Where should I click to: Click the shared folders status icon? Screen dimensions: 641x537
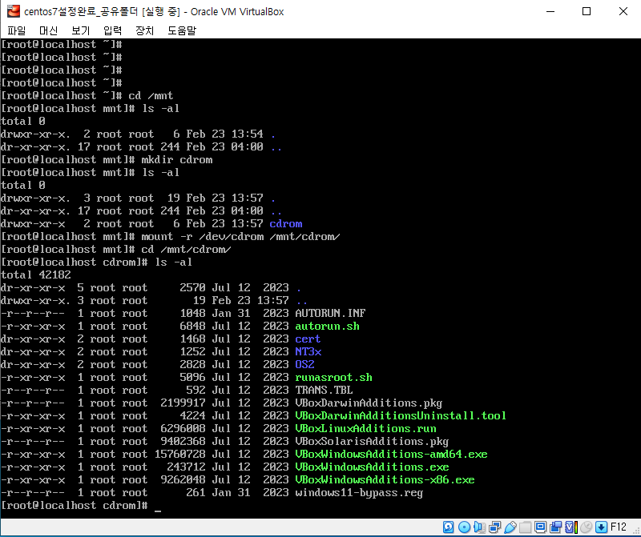click(525, 527)
